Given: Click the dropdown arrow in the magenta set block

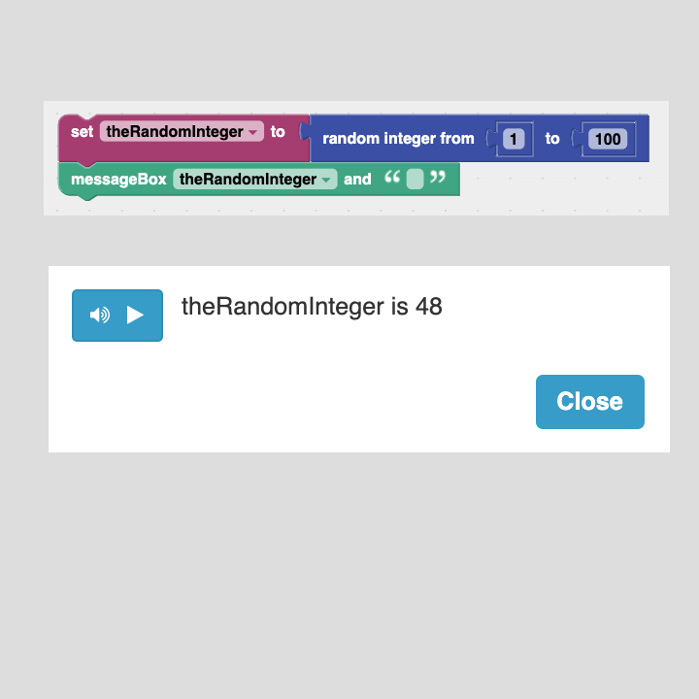Looking at the screenshot, I should (x=252, y=132).
